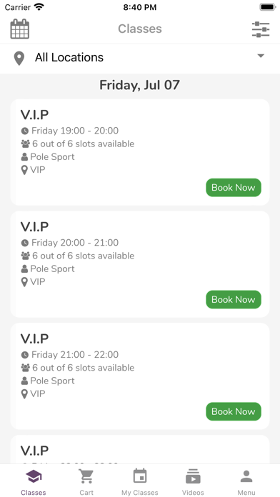Image resolution: width=280 pixels, height=497 pixels.
Task: Open the partially visible fourth V.I.P card
Action: click(140, 449)
